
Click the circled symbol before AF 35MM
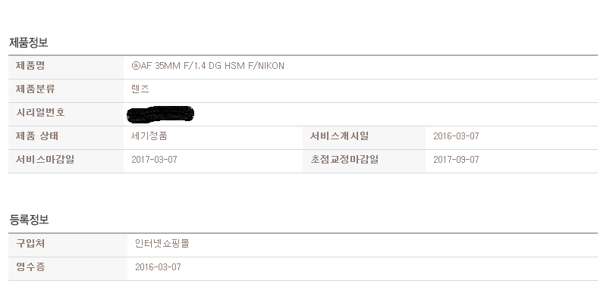[x=135, y=66]
